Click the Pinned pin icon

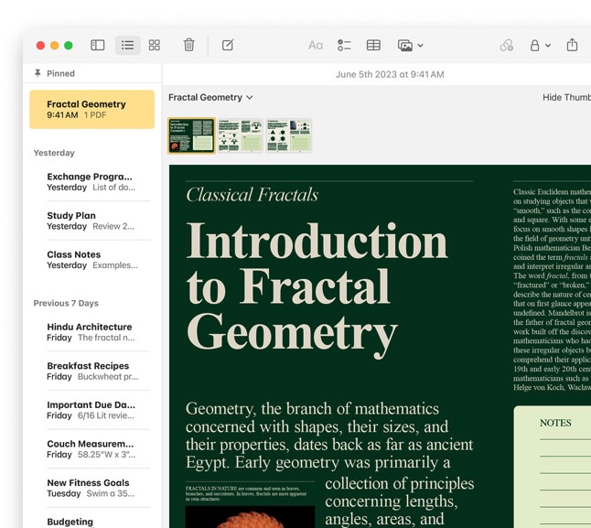click(x=38, y=73)
